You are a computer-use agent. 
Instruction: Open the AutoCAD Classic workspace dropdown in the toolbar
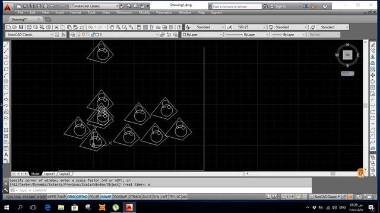pos(29,35)
